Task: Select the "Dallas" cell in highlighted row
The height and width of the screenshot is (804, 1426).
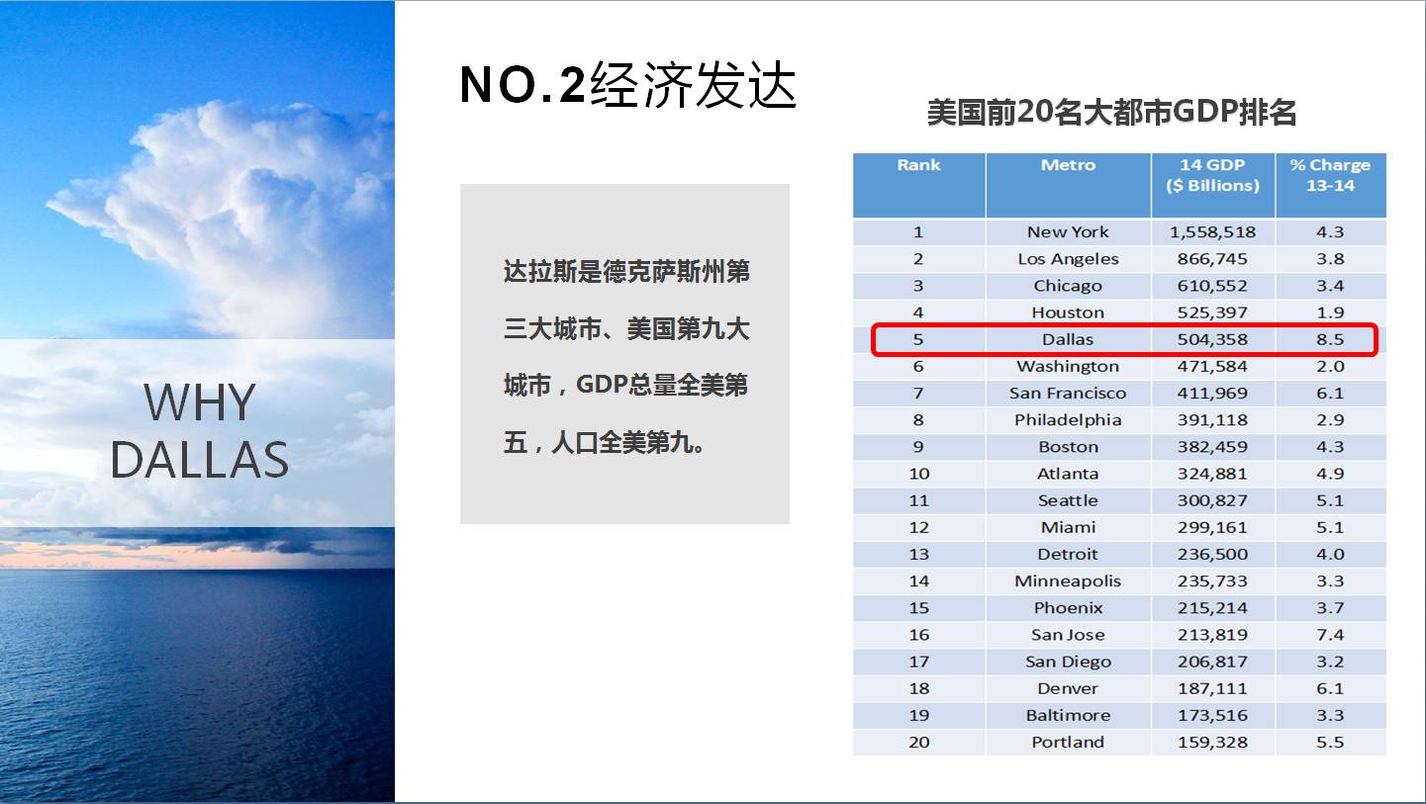Action: (x=1068, y=339)
